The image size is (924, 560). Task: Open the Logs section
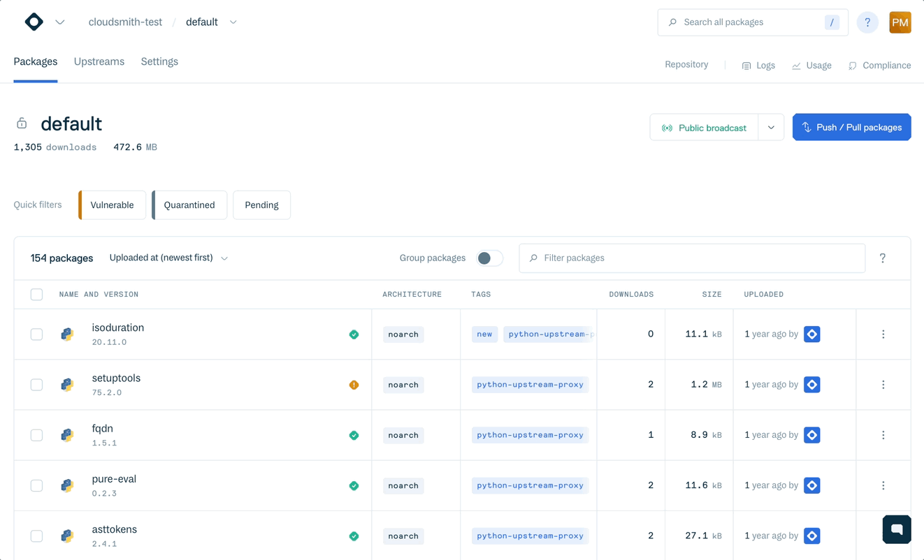click(x=758, y=66)
